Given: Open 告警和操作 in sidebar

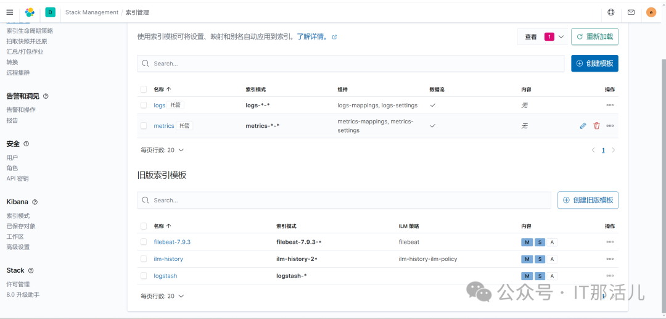Looking at the screenshot, I should 21,110.
